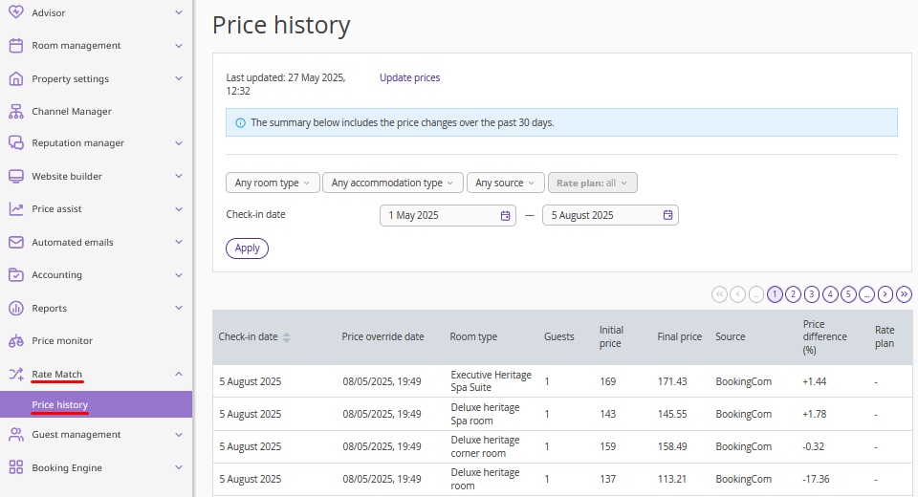Image resolution: width=918 pixels, height=497 pixels.
Task: Click the Price monitor binoculars icon
Action: point(16,340)
